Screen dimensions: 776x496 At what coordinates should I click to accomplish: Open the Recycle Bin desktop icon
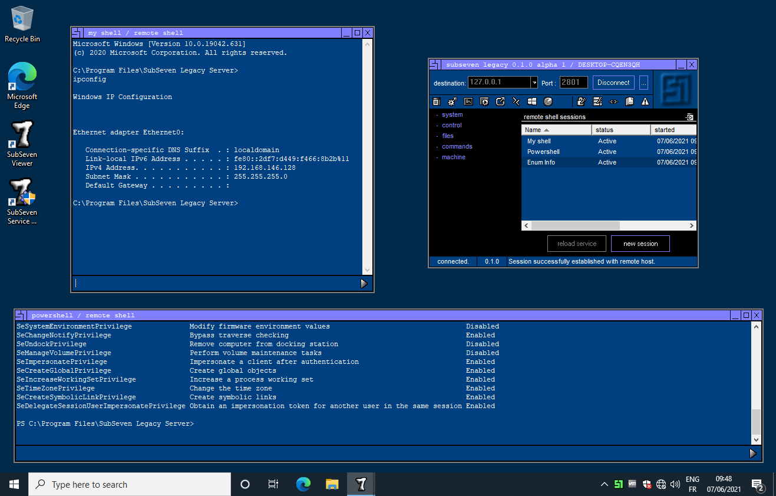tap(22, 24)
